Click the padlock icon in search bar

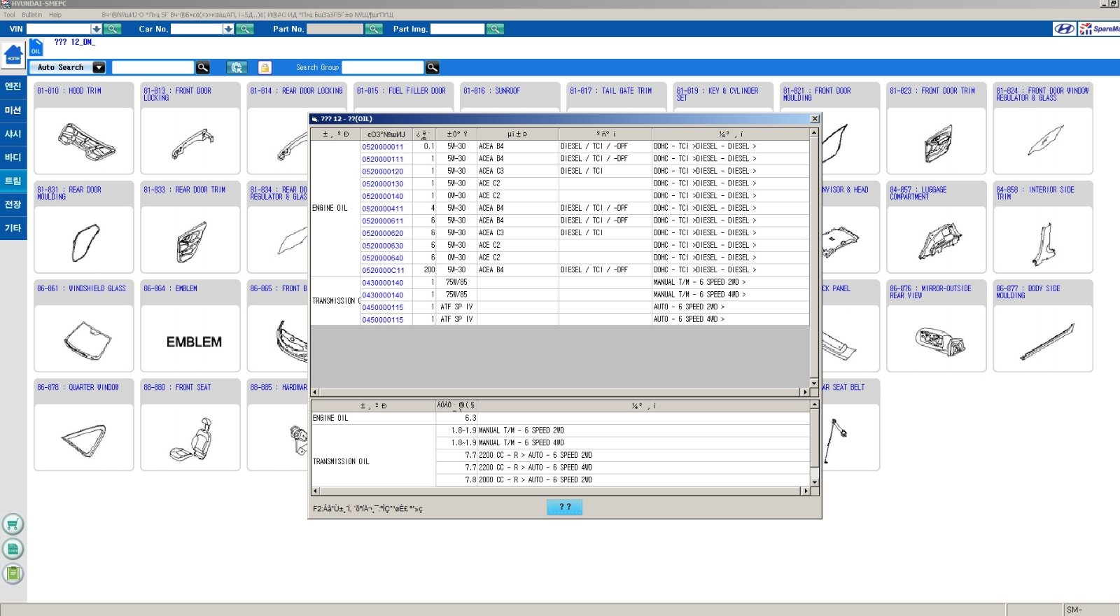pos(265,67)
